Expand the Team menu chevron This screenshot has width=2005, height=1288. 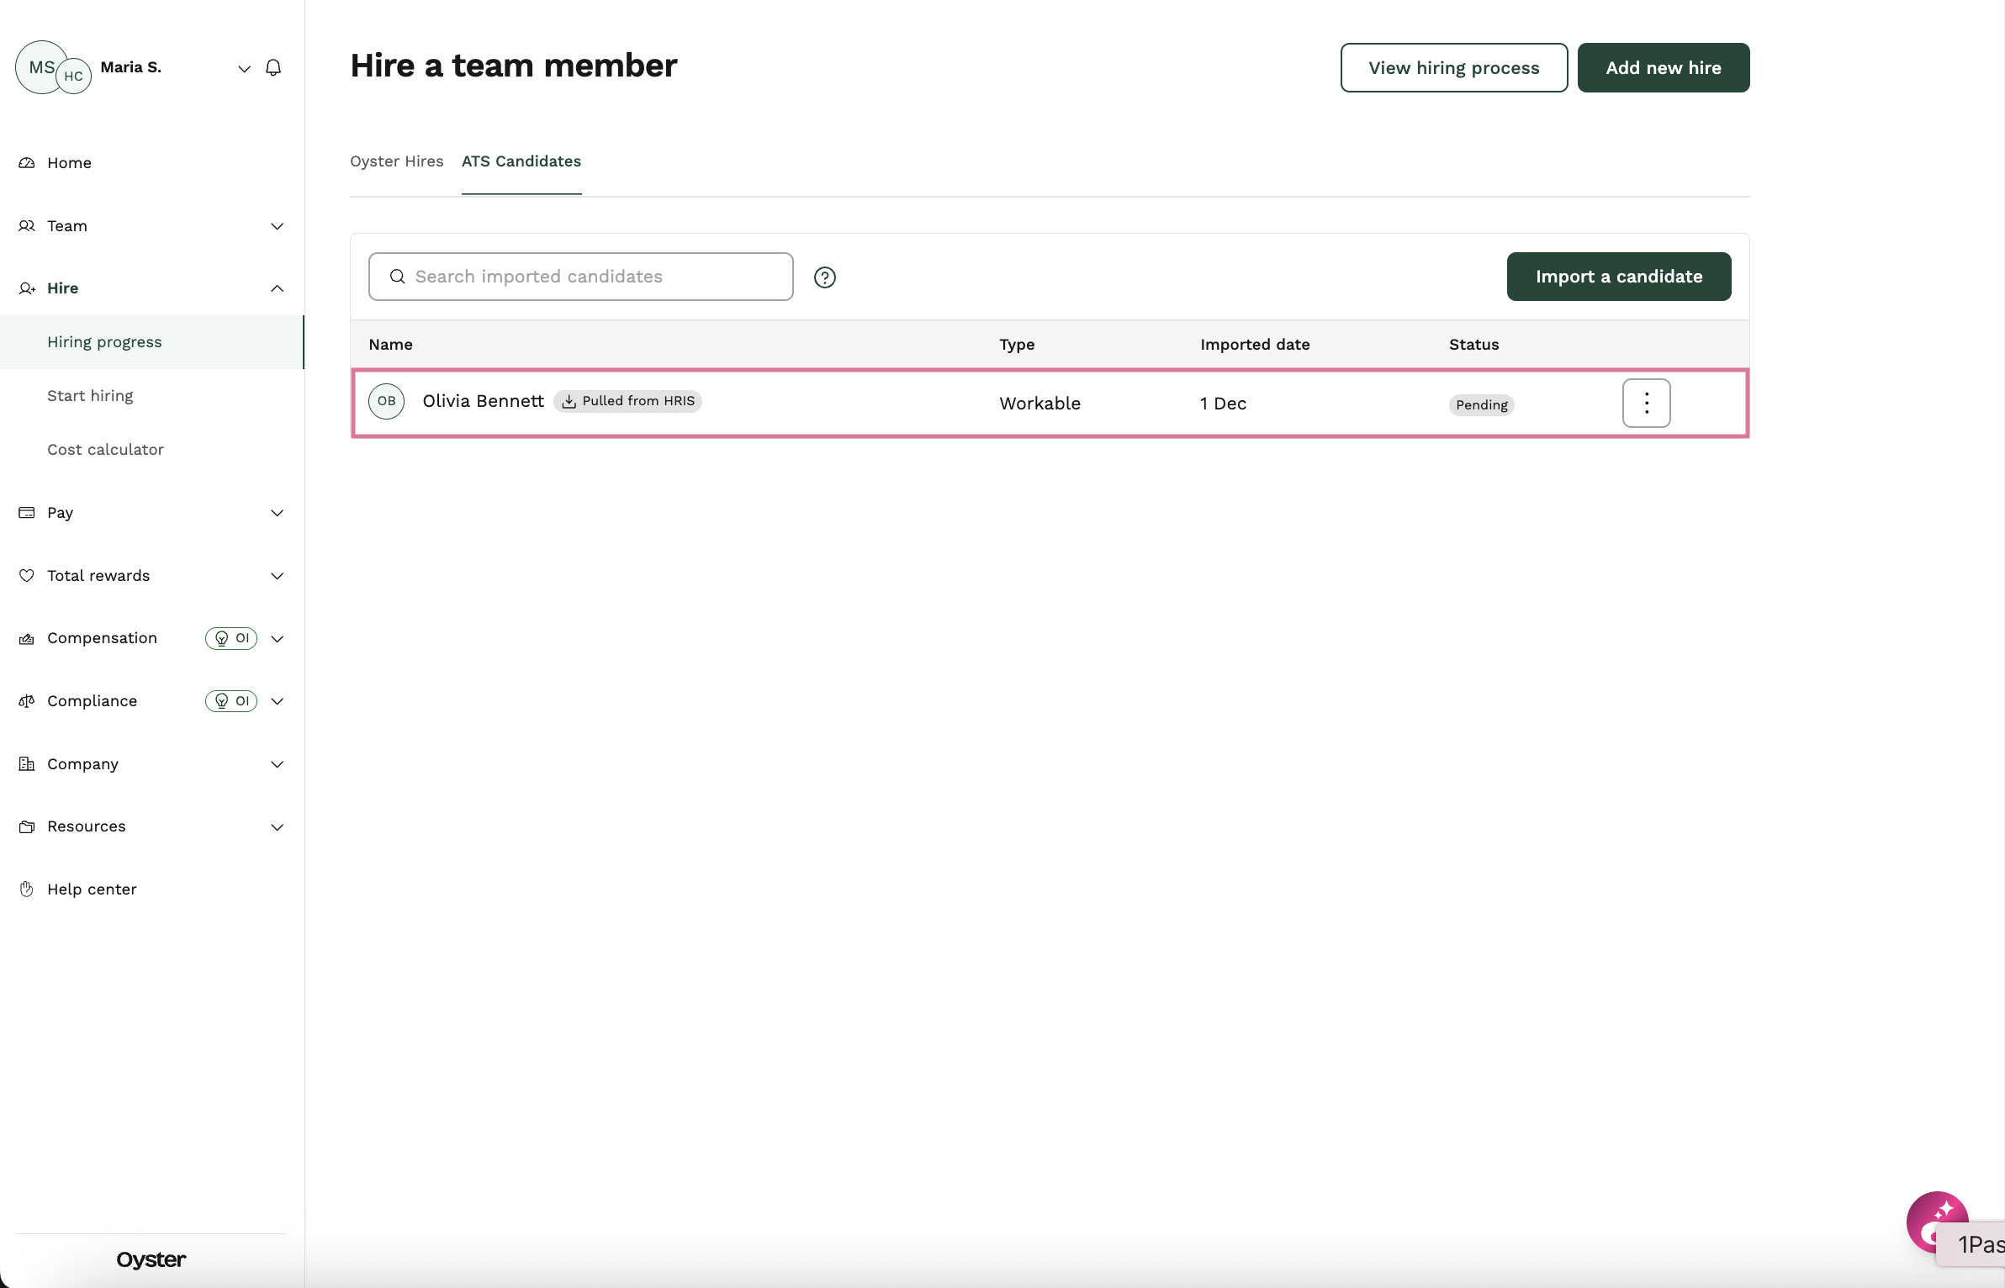pyautogui.click(x=277, y=226)
